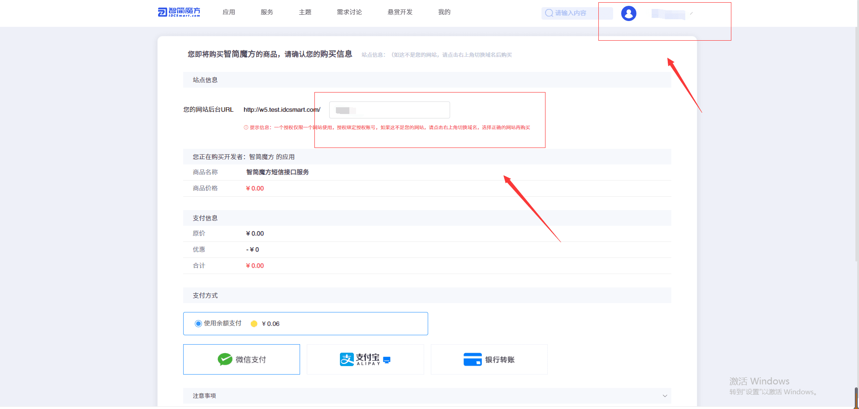
Task: Click the 优惠 value -¥0
Action: point(253,249)
